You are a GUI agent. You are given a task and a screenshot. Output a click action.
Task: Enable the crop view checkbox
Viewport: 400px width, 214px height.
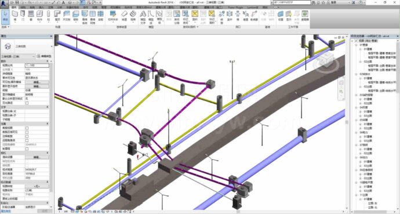(x=27, y=128)
